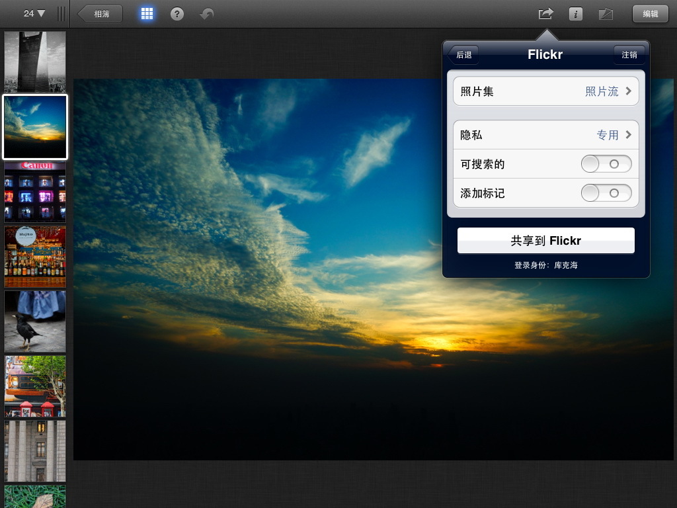
Task: Open the bird photo thumbnail
Action: point(35,321)
